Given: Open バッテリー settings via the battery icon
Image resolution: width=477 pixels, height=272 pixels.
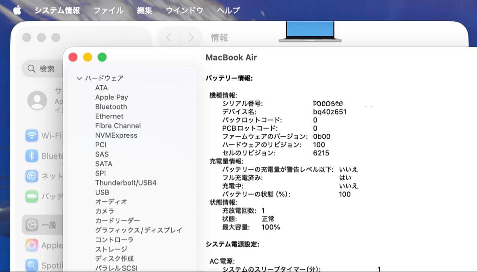Looking at the screenshot, I should click(32, 196).
